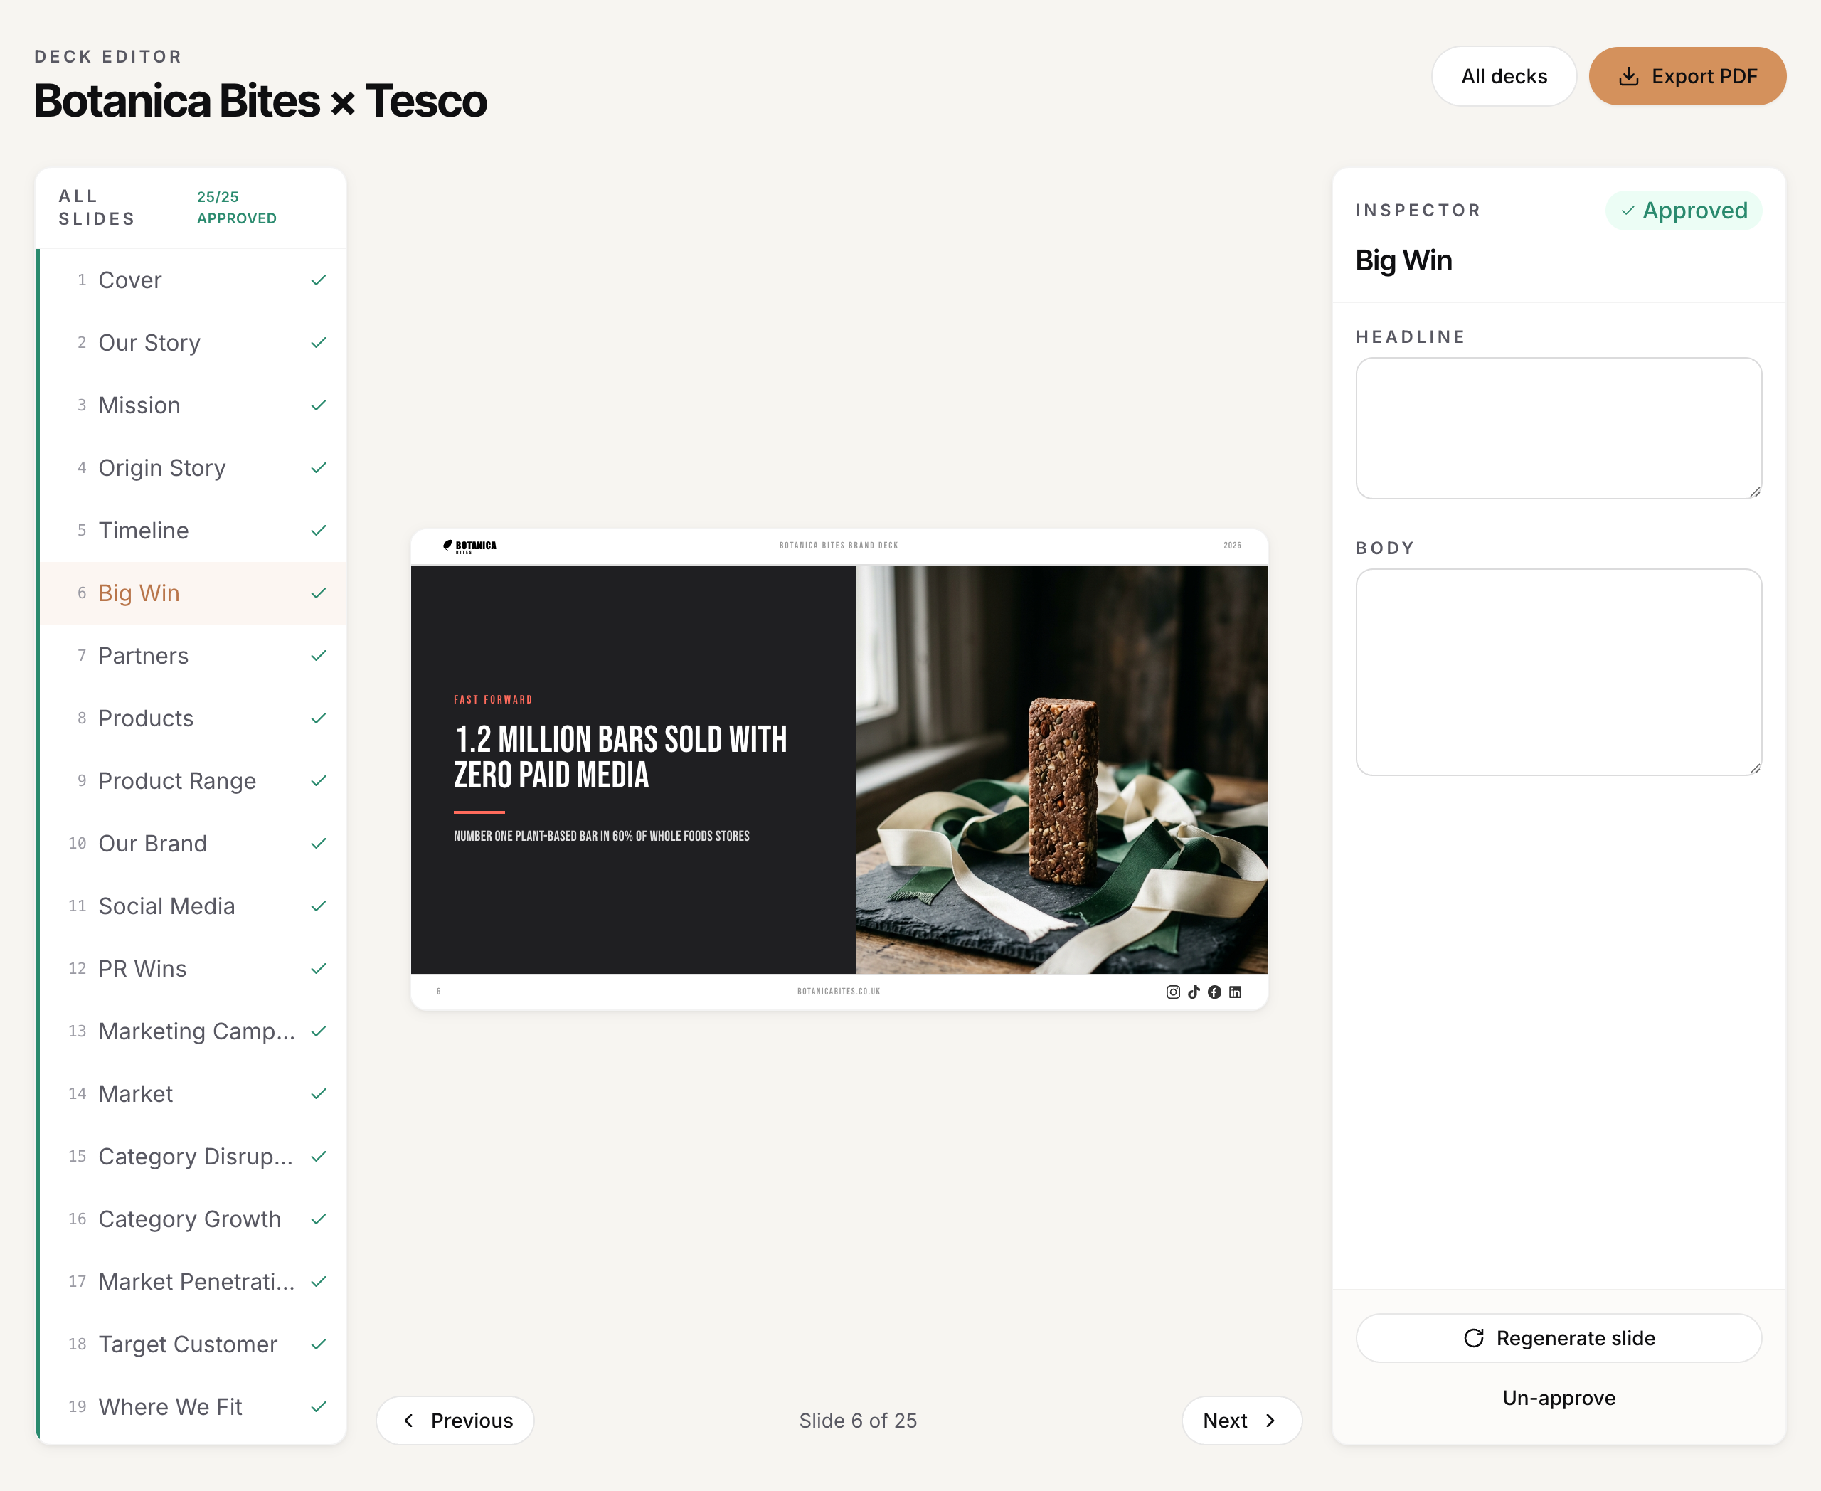Select the Market slide
Screen dimensions: 1821x1491
(x=193, y=1094)
